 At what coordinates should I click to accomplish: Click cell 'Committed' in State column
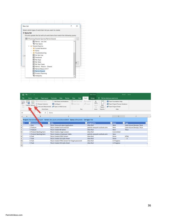(x=118, y=132)
